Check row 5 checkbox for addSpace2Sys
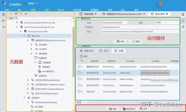The width and height of the screenshot is (186, 112). tap(79, 91)
